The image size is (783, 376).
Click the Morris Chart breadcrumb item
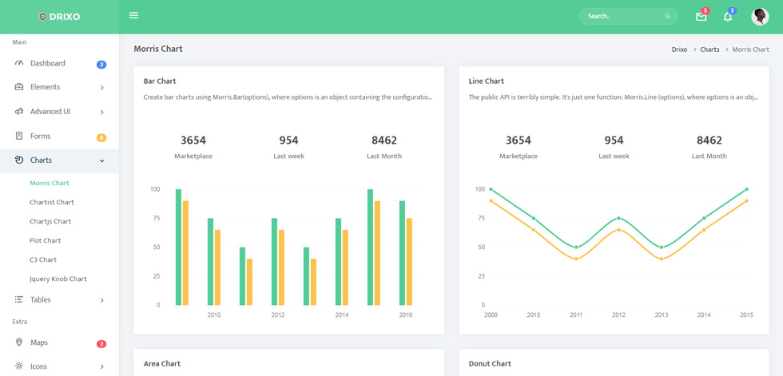pyautogui.click(x=750, y=49)
